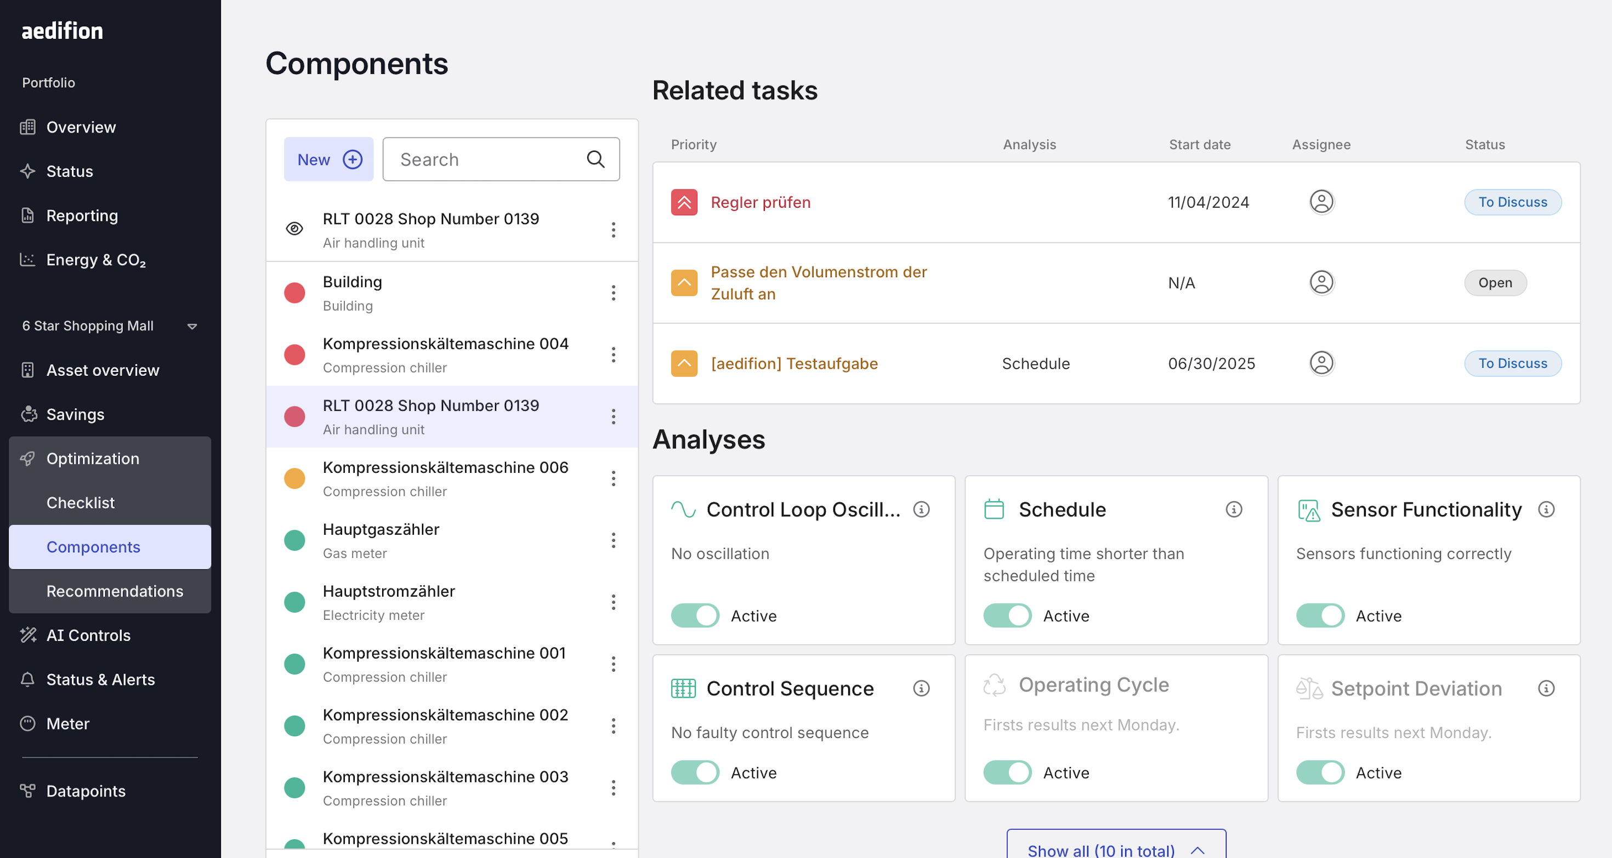
Task: Click high priority icon of Regler prüfen
Action: click(x=684, y=202)
